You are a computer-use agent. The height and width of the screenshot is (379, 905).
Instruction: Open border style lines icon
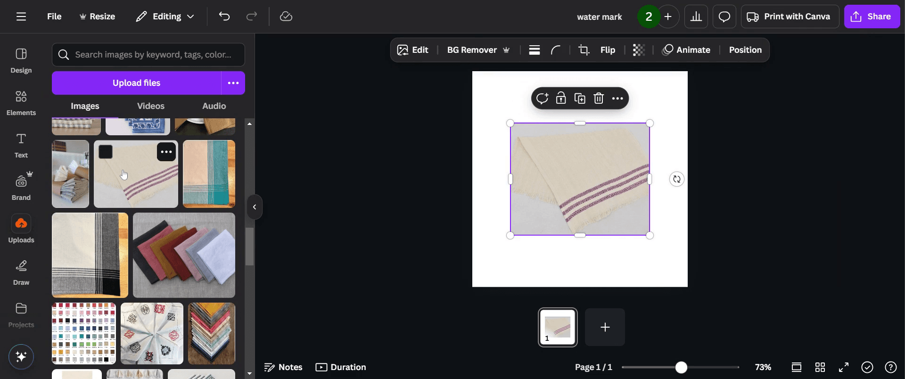534,50
